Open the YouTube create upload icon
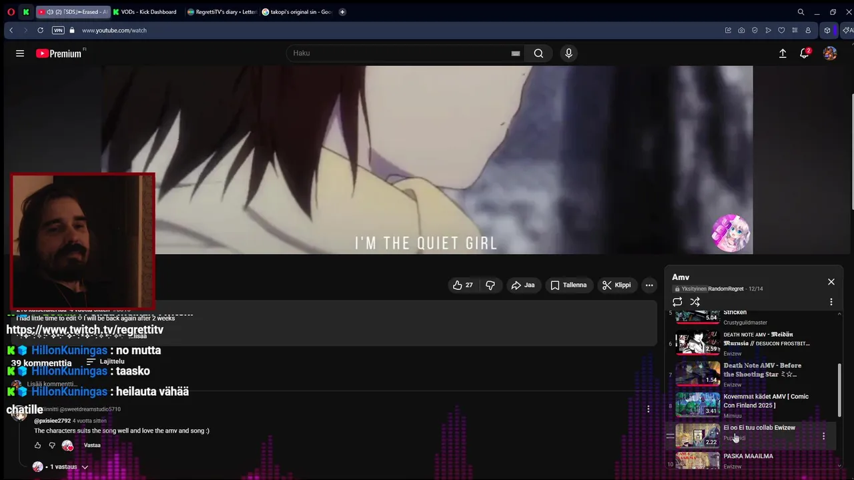The height and width of the screenshot is (480, 854). coord(783,53)
